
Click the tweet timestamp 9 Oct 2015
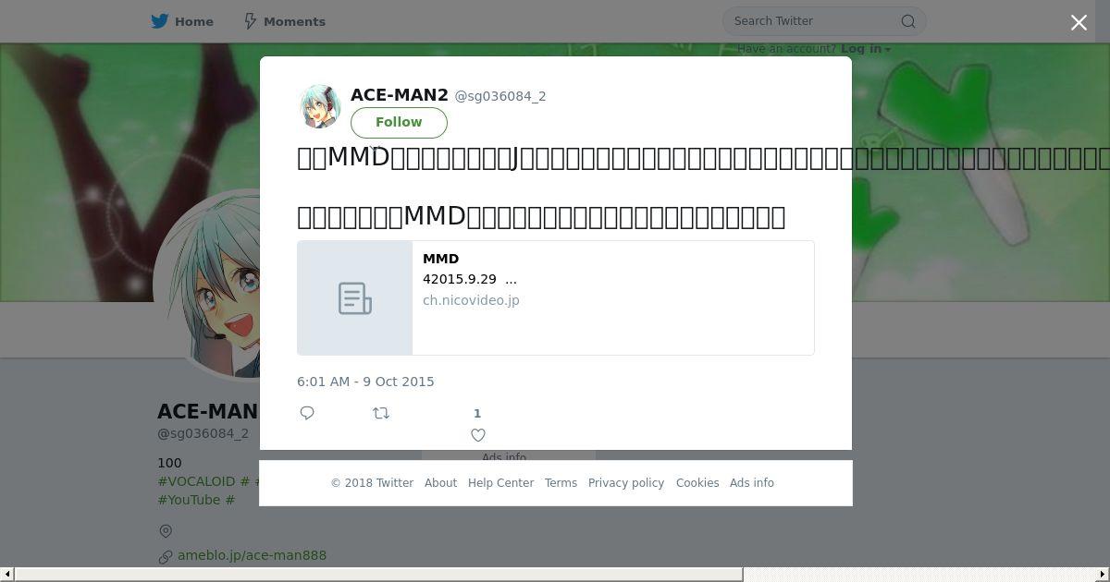(x=365, y=382)
